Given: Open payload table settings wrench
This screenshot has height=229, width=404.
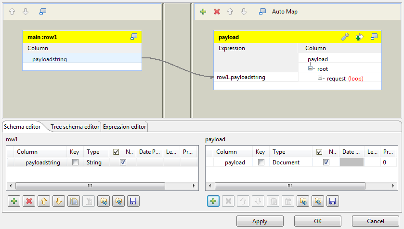Looking at the screenshot, I should (x=345, y=37).
